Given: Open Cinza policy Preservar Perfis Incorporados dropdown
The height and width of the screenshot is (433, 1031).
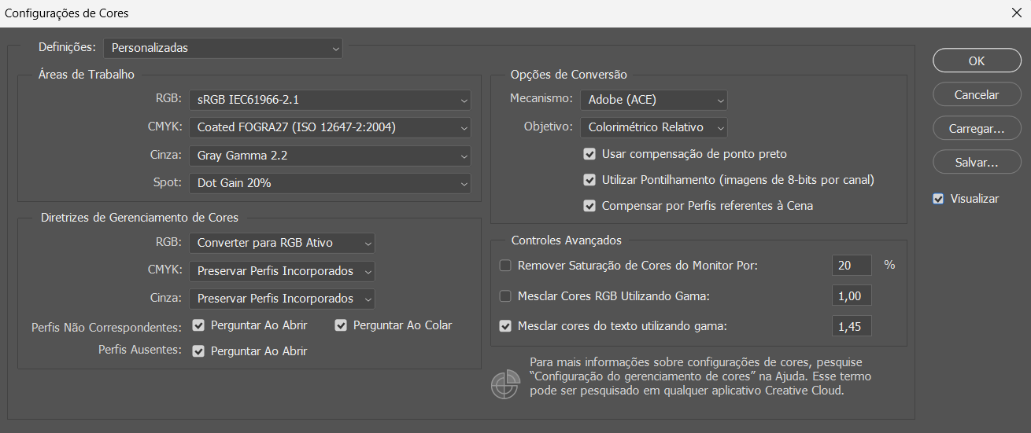Looking at the screenshot, I should click(282, 299).
